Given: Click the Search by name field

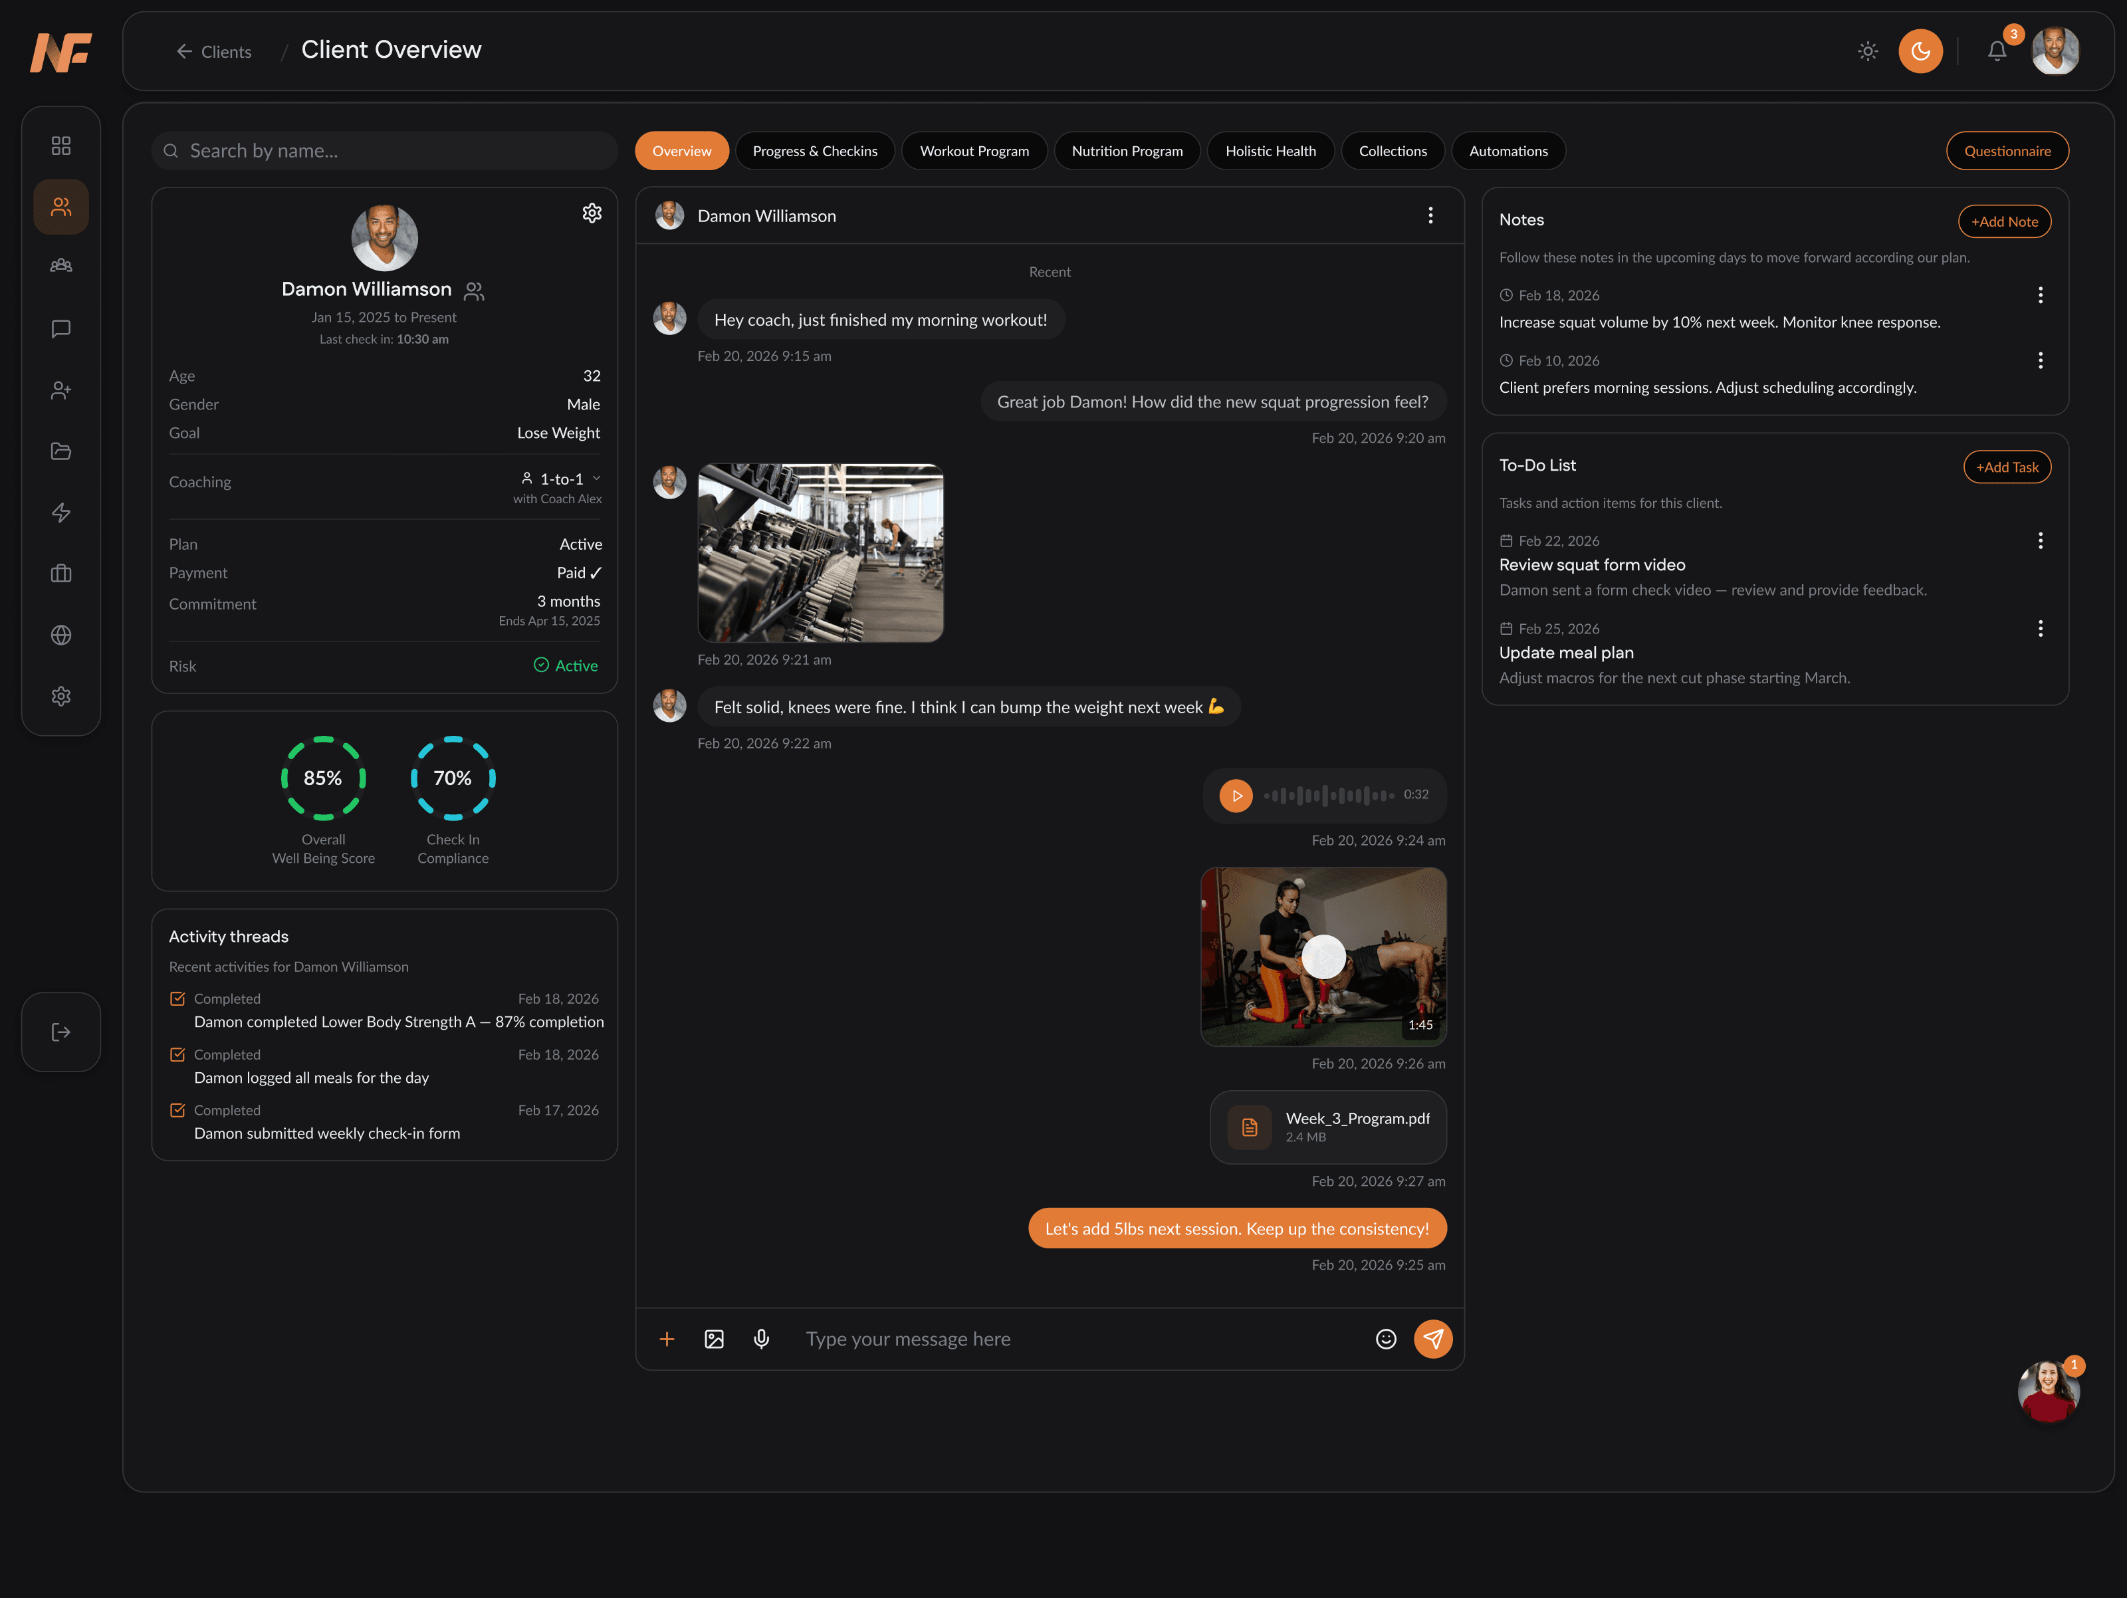Looking at the screenshot, I should coord(385,151).
